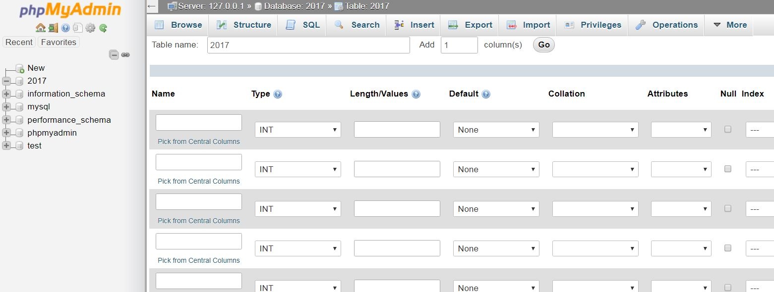Image resolution: width=774 pixels, height=292 pixels.
Task: Click help icon next to Type header
Action: coord(278,94)
